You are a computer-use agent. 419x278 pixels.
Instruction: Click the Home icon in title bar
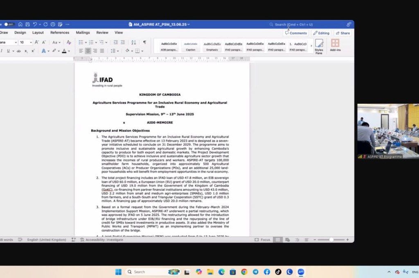[x=20, y=24]
